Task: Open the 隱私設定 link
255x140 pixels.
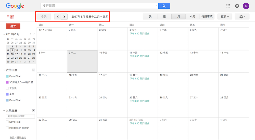Action: pos(21,138)
